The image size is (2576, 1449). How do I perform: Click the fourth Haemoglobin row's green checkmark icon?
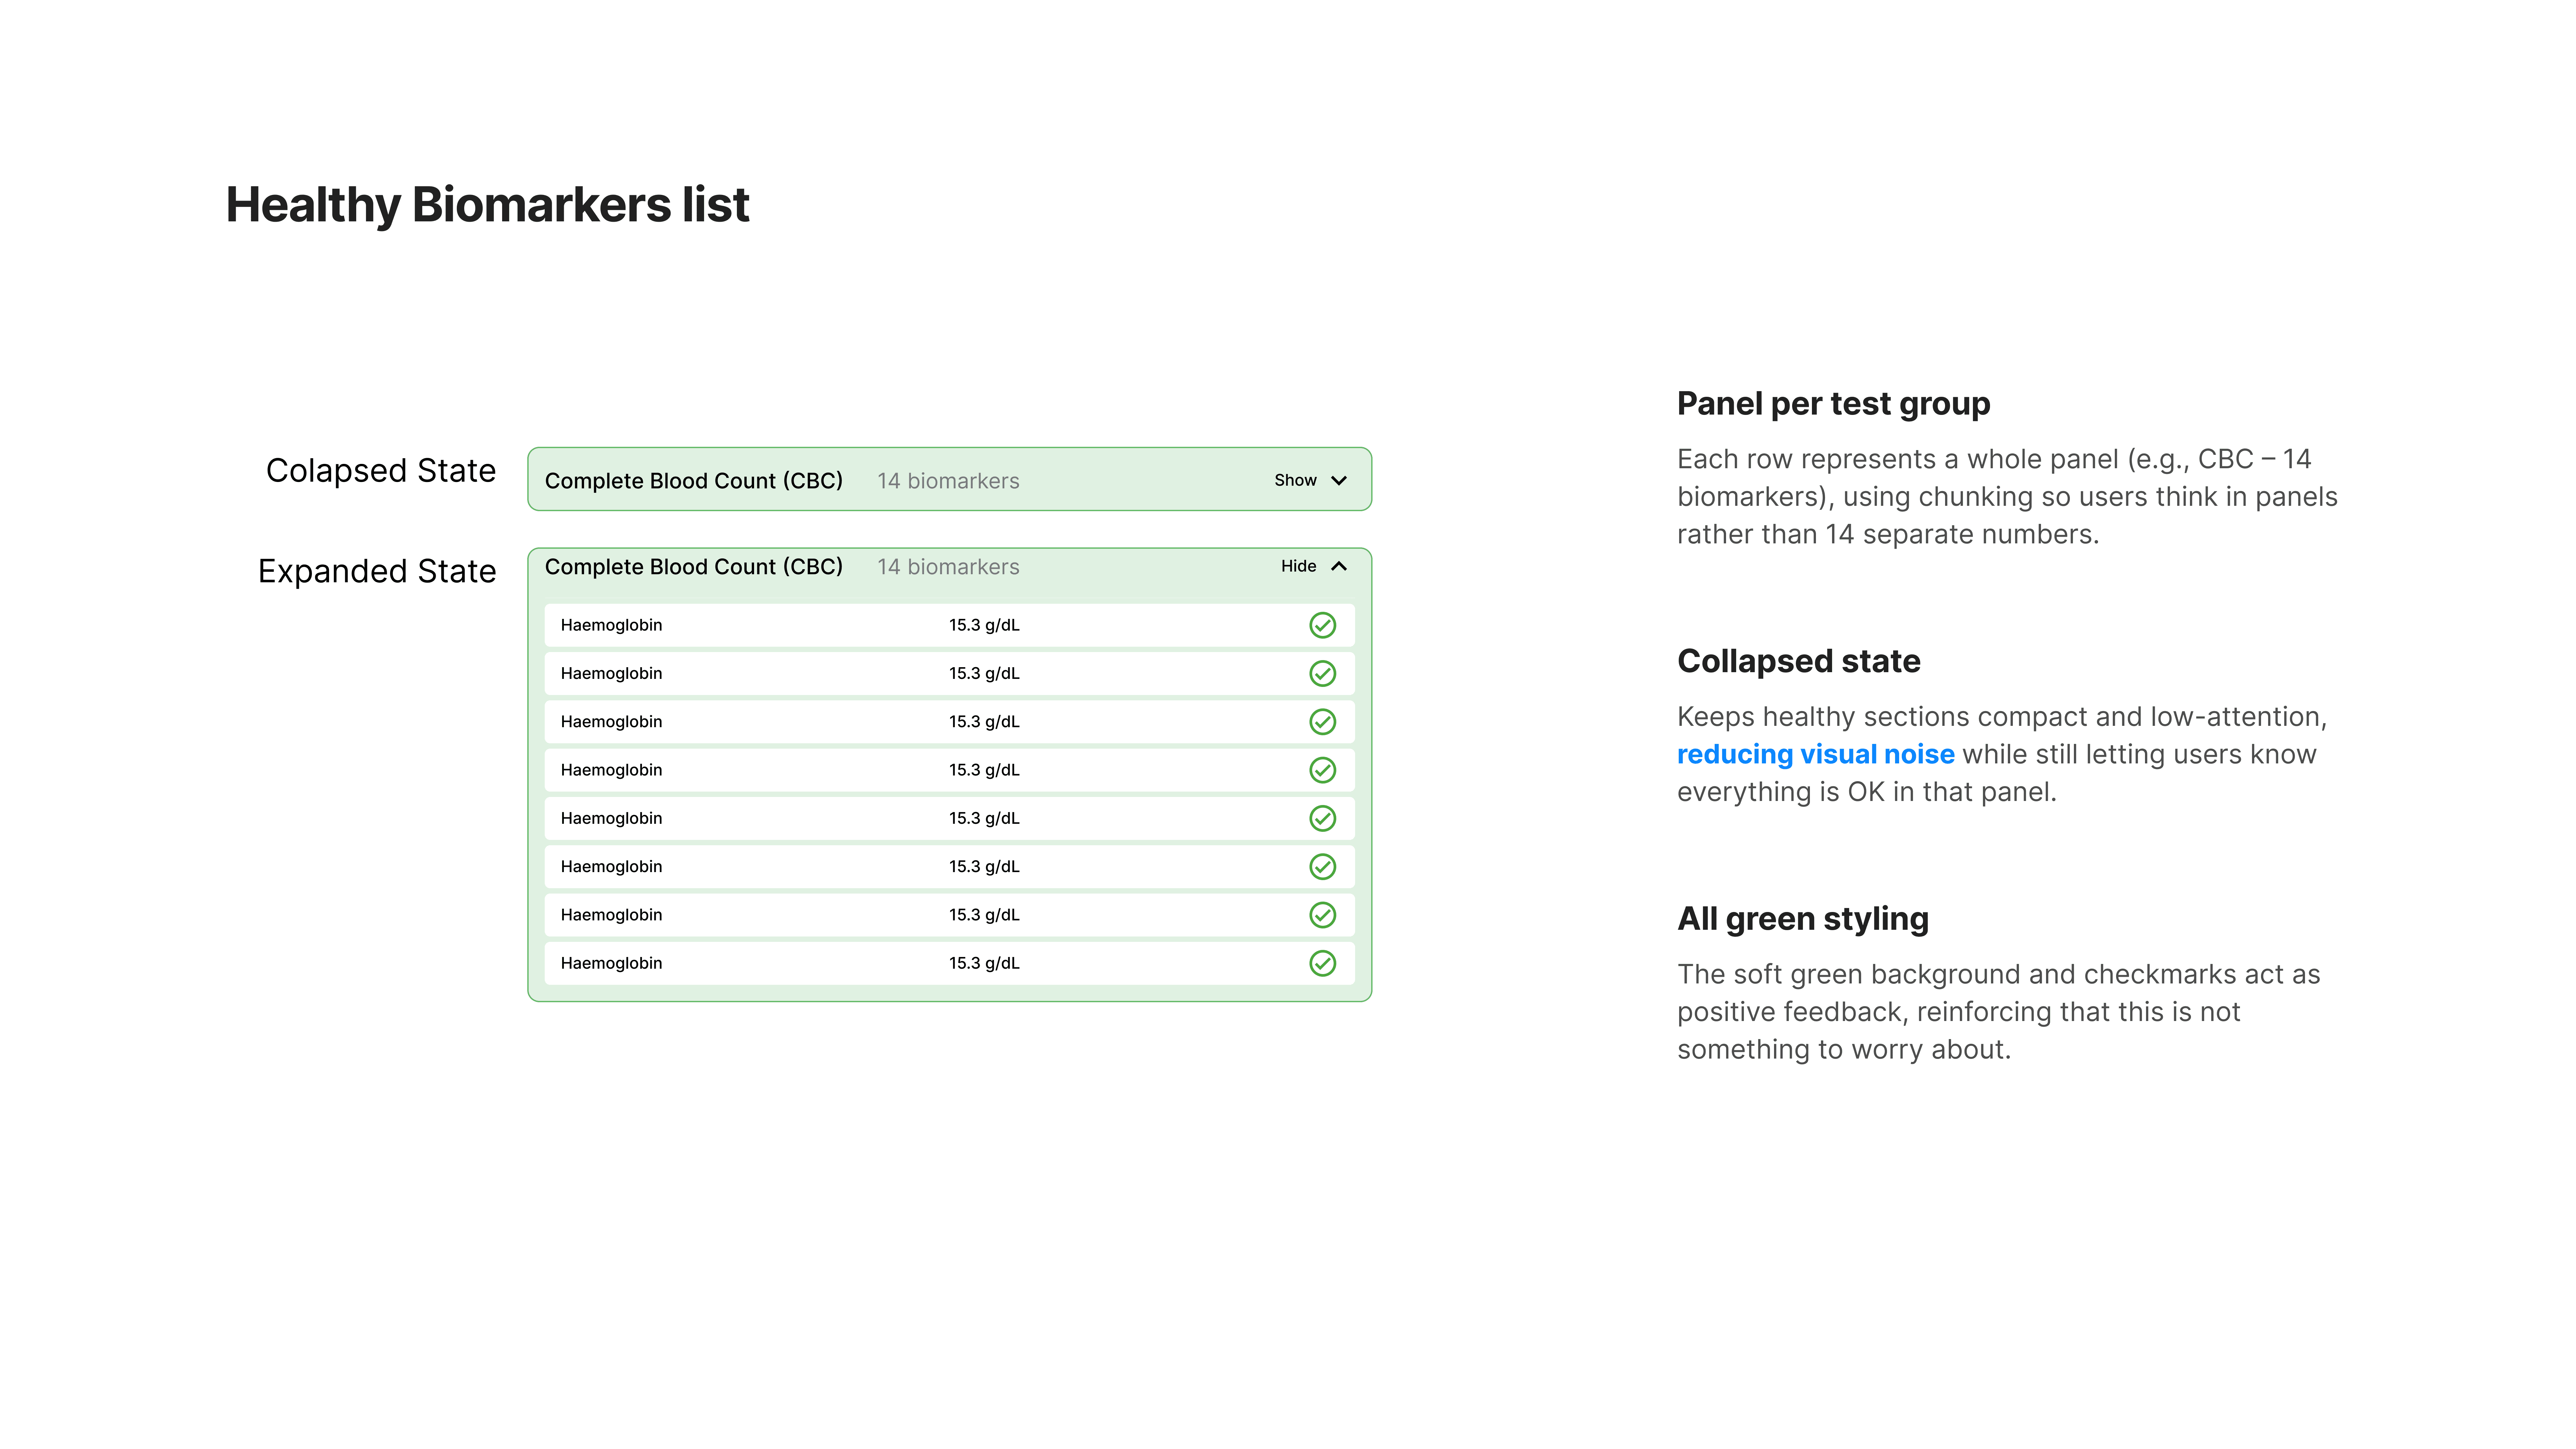pos(1322,770)
